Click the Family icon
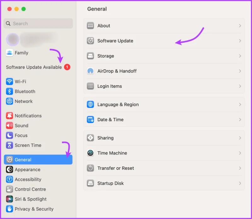 coord(9,53)
